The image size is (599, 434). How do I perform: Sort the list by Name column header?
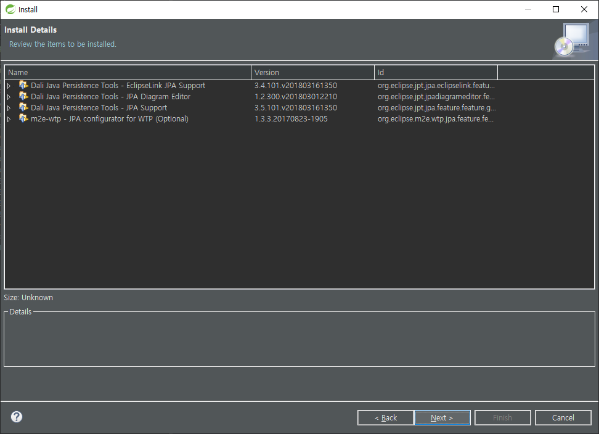point(128,73)
